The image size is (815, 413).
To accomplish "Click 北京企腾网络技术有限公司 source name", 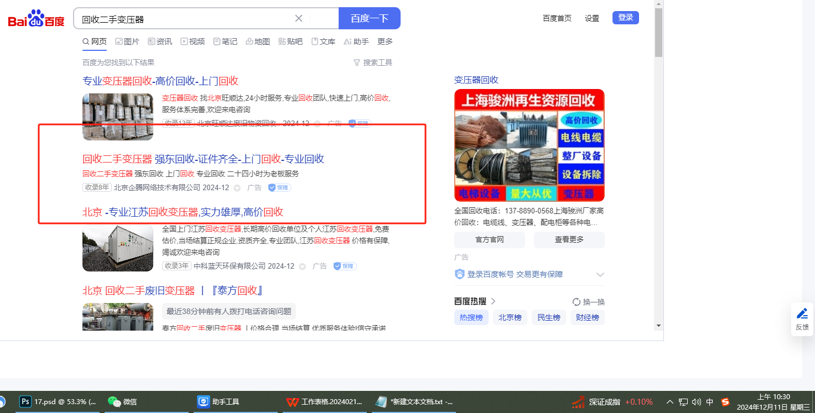I will 157,187.
